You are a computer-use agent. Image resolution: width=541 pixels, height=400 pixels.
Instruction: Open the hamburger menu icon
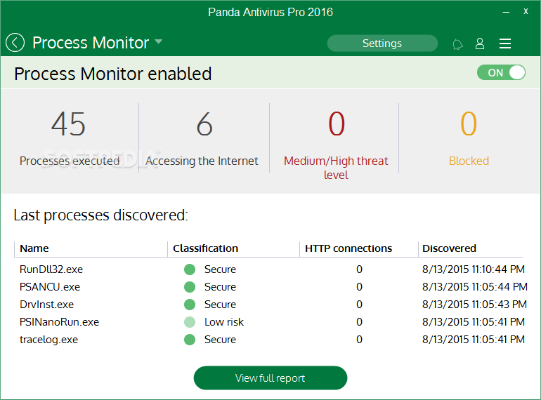[504, 44]
